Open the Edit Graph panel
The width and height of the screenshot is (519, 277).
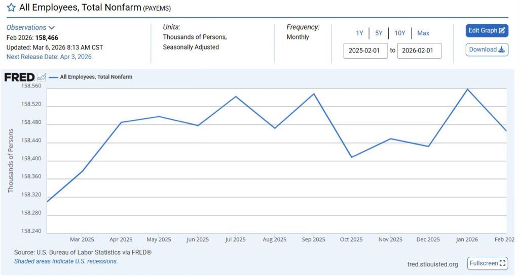point(487,30)
